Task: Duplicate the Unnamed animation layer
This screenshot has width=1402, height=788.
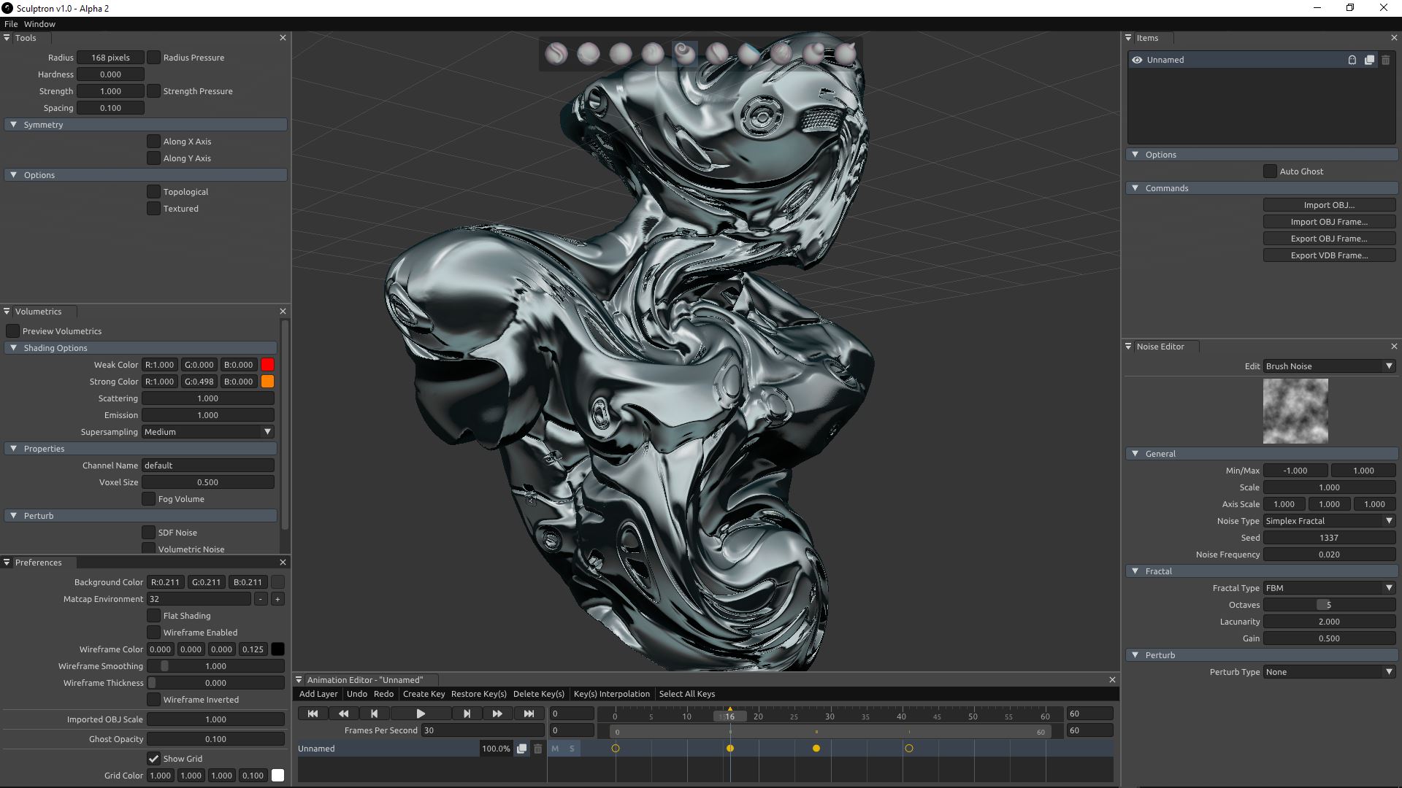Action: (521, 749)
